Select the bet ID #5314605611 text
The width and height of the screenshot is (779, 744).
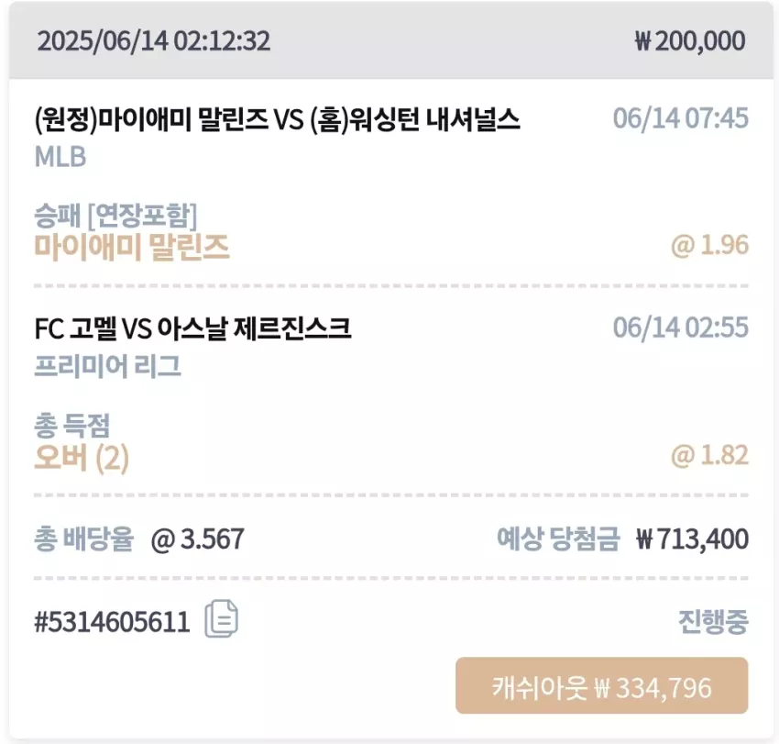point(113,622)
